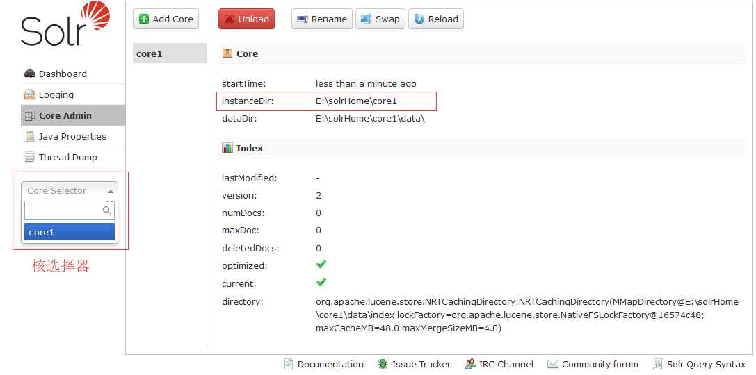Click the dataDir value E:\solrHome\core1\data\
The width and height of the screenshot is (756, 375).
point(370,119)
